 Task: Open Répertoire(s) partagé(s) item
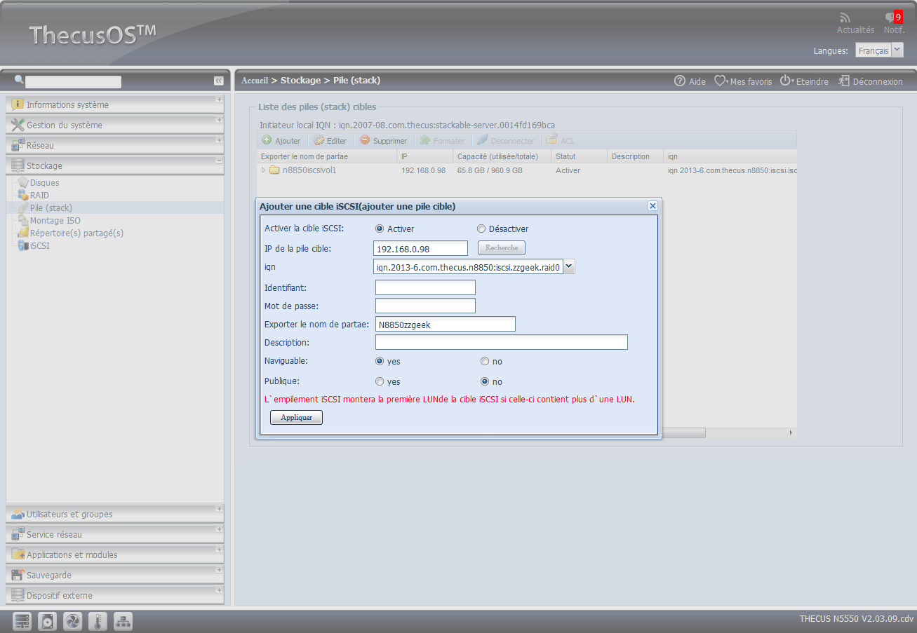pos(76,233)
